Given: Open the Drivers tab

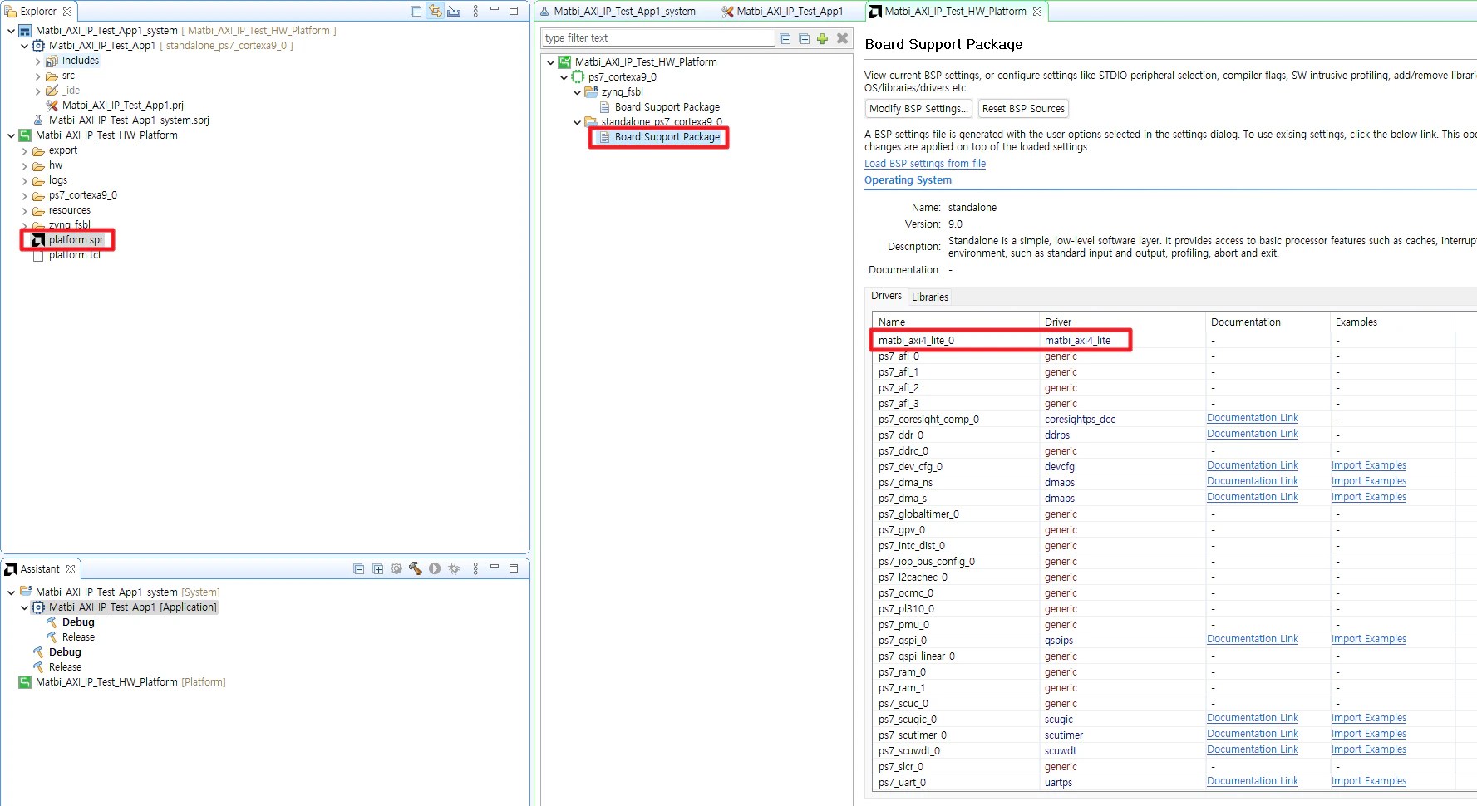Looking at the screenshot, I should coord(886,296).
